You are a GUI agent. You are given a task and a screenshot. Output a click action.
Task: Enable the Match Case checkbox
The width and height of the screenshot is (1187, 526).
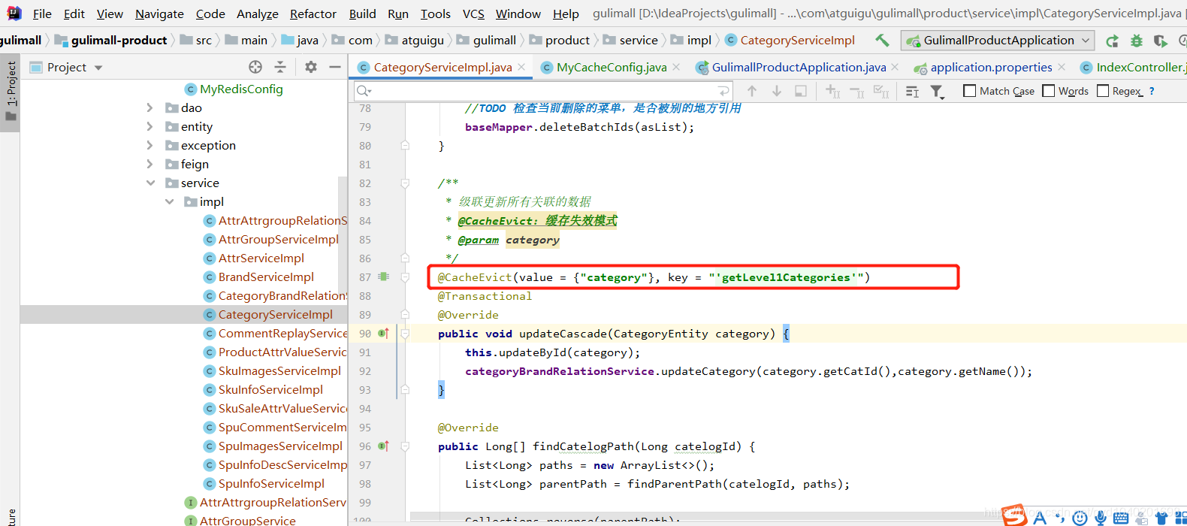(970, 91)
